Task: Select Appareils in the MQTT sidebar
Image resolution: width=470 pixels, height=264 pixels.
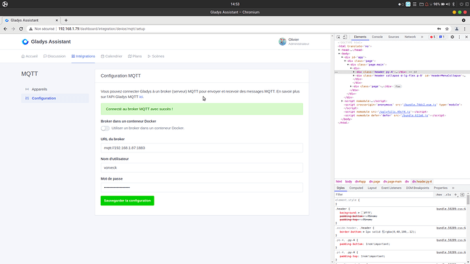Action: pyautogui.click(x=40, y=89)
